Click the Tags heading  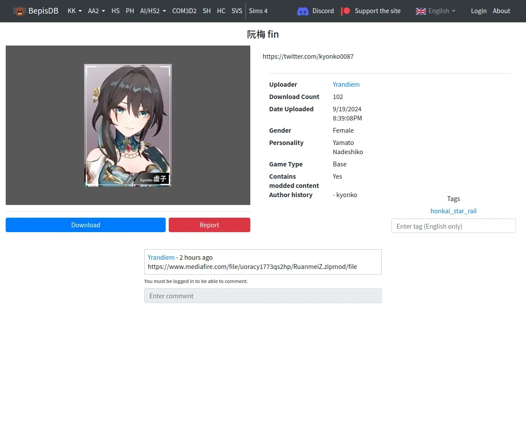[453, 199]
